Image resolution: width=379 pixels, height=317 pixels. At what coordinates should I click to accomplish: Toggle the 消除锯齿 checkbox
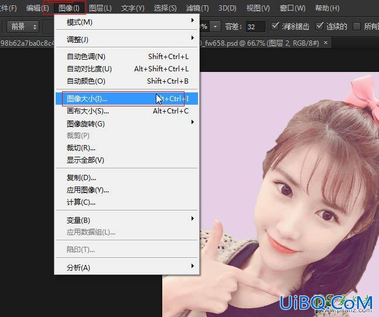point(275,26)
